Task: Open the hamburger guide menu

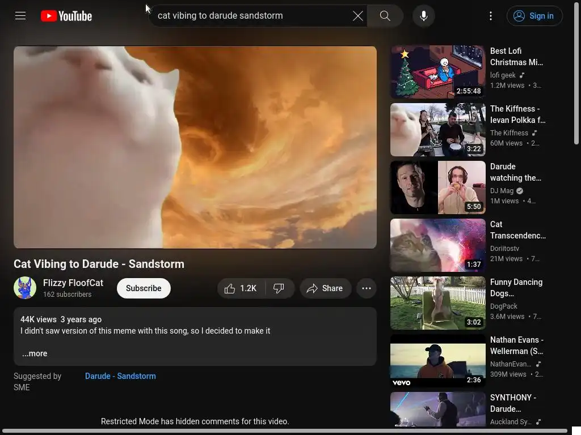Action: click(20, 15)
